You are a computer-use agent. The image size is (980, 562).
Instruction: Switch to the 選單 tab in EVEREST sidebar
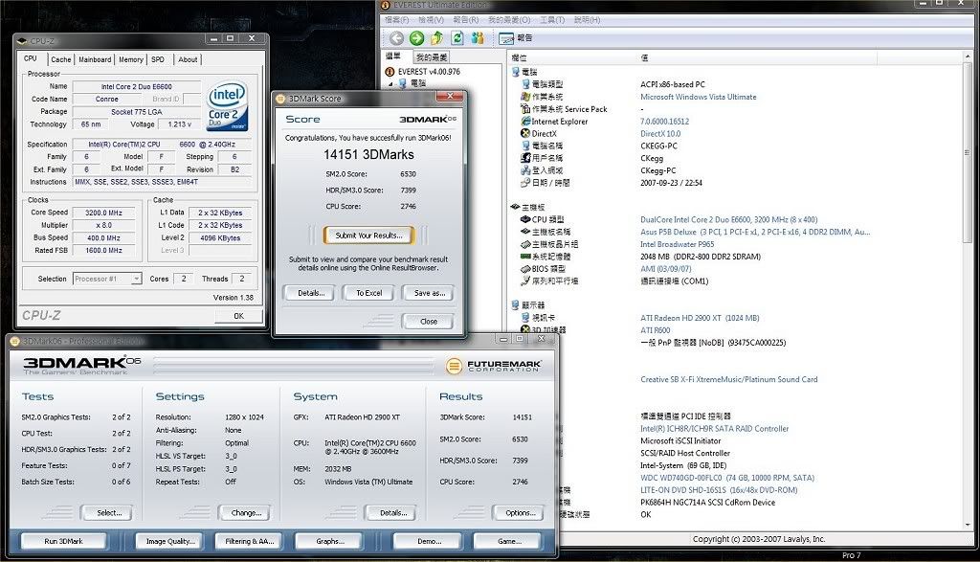(393, 56)
